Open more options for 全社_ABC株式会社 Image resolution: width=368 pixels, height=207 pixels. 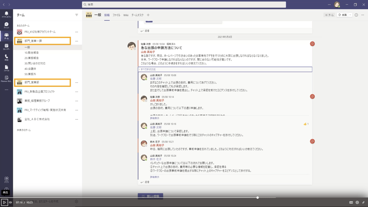click(77, 119)
